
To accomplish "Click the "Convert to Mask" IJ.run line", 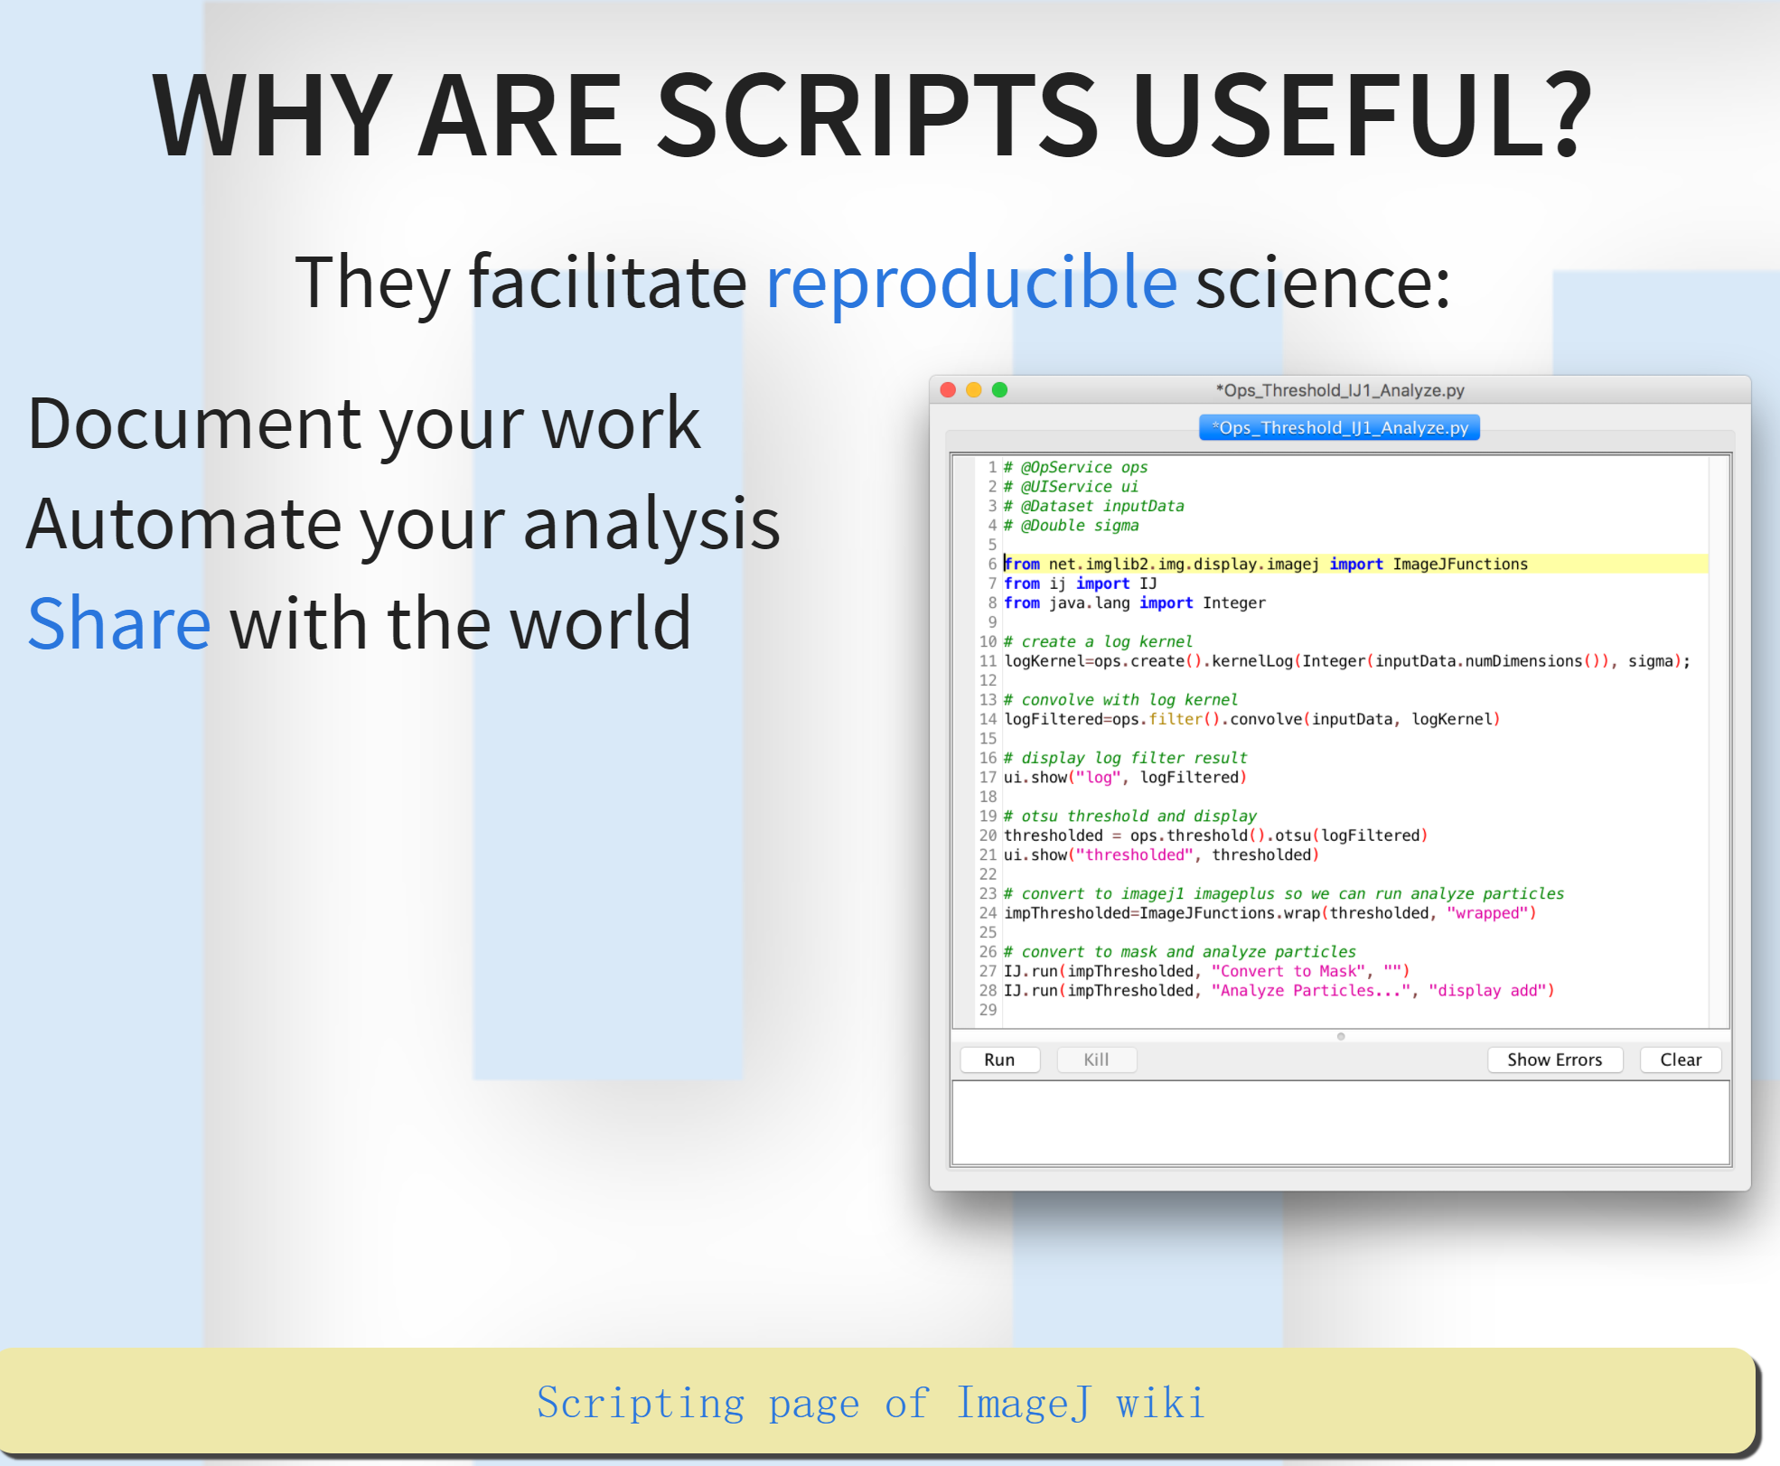I will click(1206, 971).
